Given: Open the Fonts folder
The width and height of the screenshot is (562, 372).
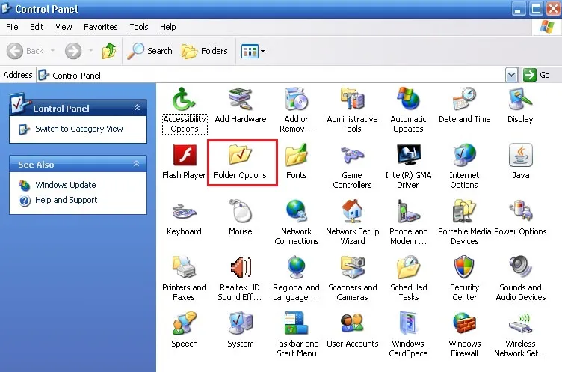Looking at the screenshot, I should tap(296, 162).
